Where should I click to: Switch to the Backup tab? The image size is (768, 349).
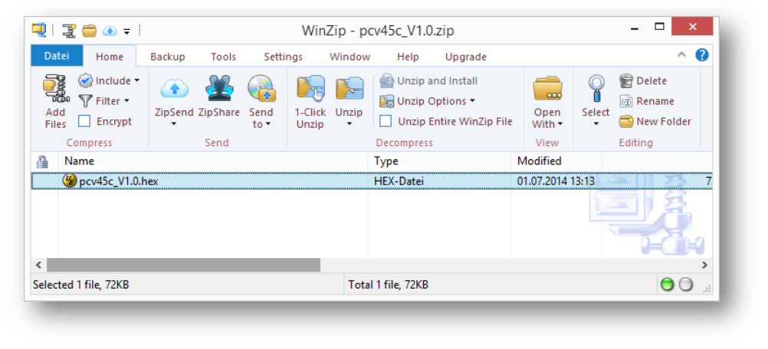tap(168, 57)
